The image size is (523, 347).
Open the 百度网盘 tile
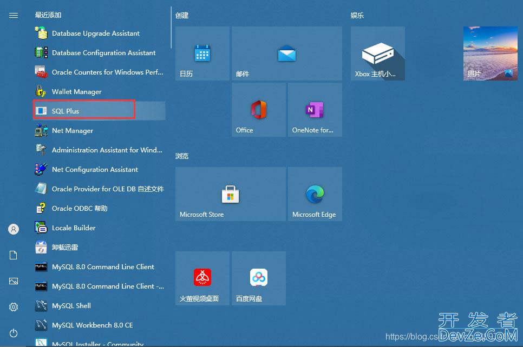(259, 278)
